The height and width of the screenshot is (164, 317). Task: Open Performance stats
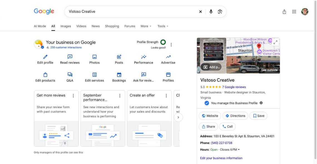(x=143, y=59)
